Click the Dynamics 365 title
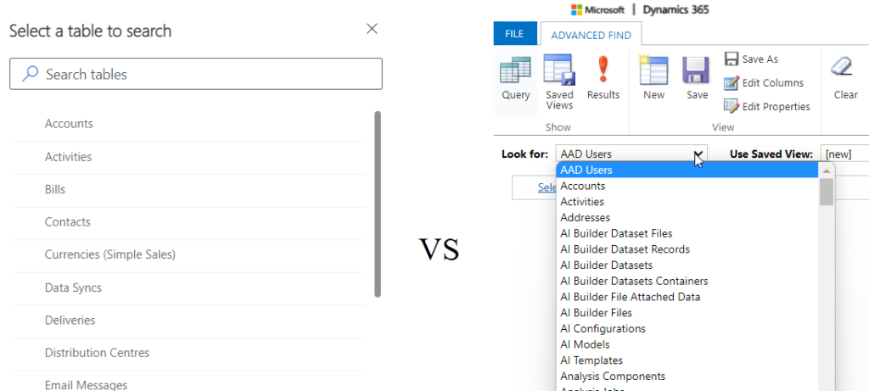 click(676, 10)
